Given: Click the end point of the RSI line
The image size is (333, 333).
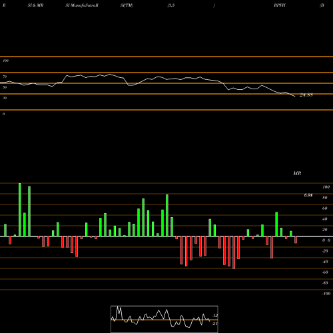Looking at the screenshot, I should pos(295,96).
